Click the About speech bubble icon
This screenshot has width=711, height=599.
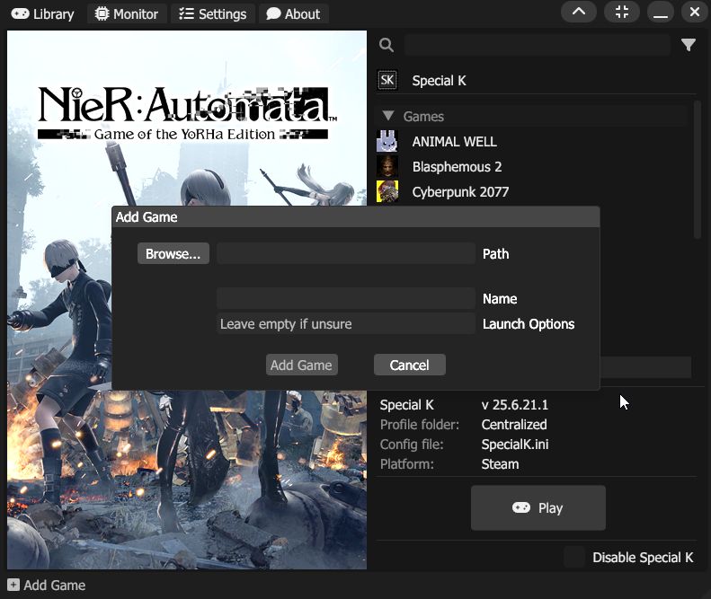click(x=273, y=14)
